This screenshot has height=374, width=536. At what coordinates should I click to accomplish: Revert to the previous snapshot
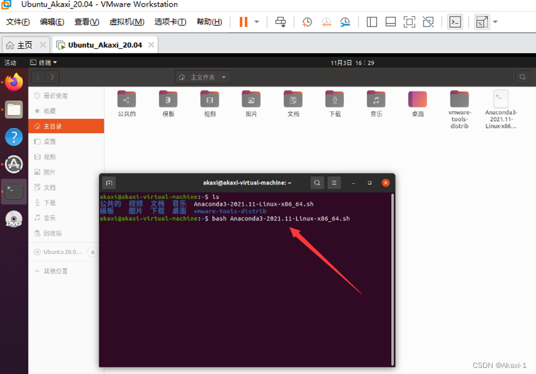coord(326,22)
